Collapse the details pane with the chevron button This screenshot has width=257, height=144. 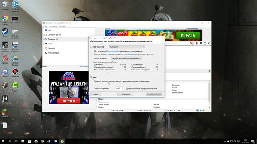point(209,71)
